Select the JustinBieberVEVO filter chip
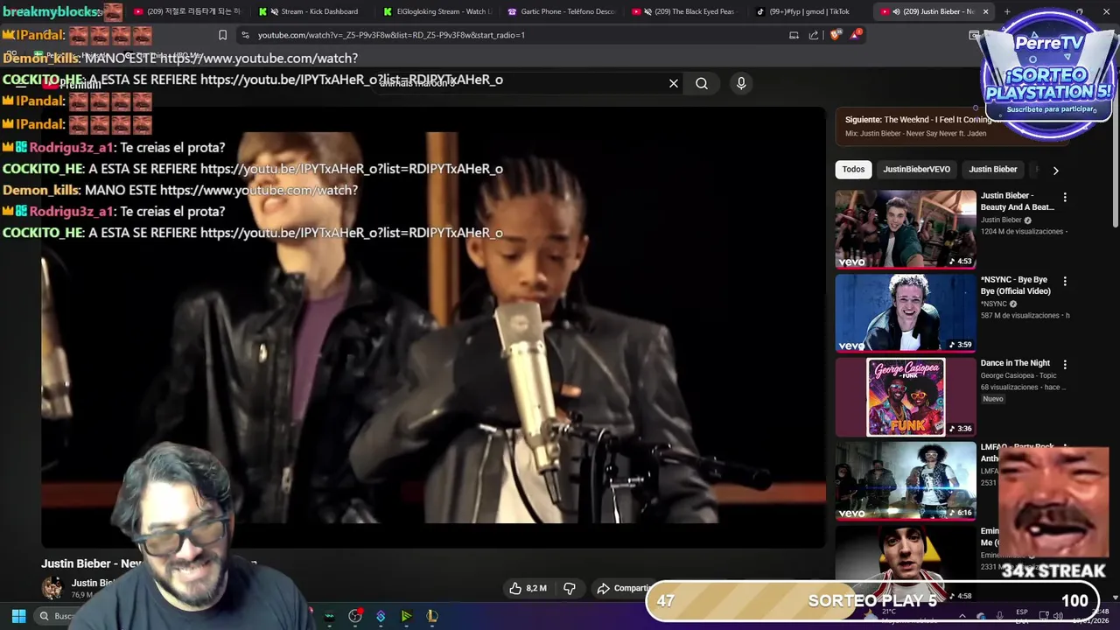Image resolution: width=1120 pixels, height=630 pixels. 916,170
